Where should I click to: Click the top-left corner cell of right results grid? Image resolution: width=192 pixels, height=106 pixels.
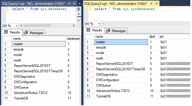click(90, 37)
